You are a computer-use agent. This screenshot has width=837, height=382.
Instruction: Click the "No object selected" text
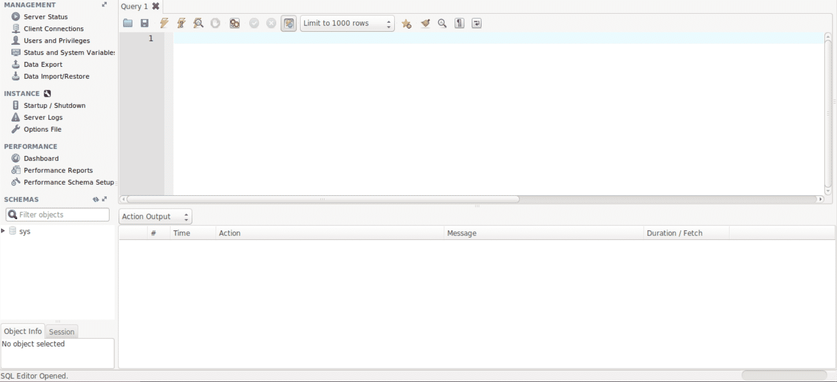pyautogui.click(x=33, y=344)
